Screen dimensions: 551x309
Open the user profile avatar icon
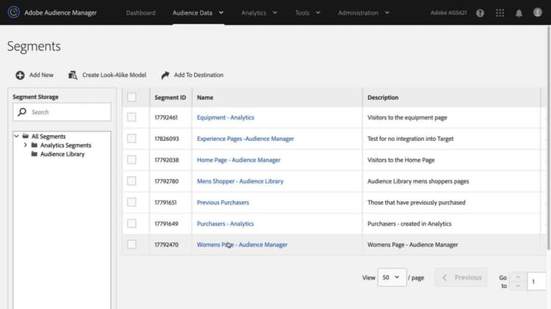click(x=538, y=13)
